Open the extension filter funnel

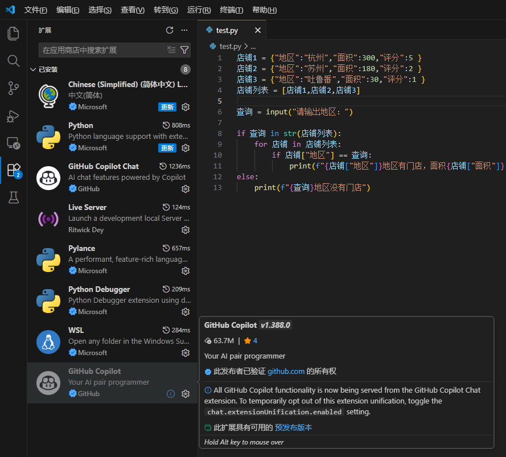point(184,50)
